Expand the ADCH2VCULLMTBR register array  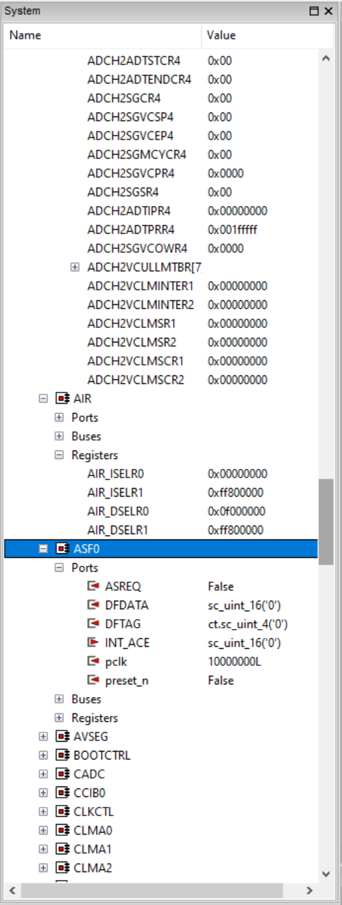[75, 267]
